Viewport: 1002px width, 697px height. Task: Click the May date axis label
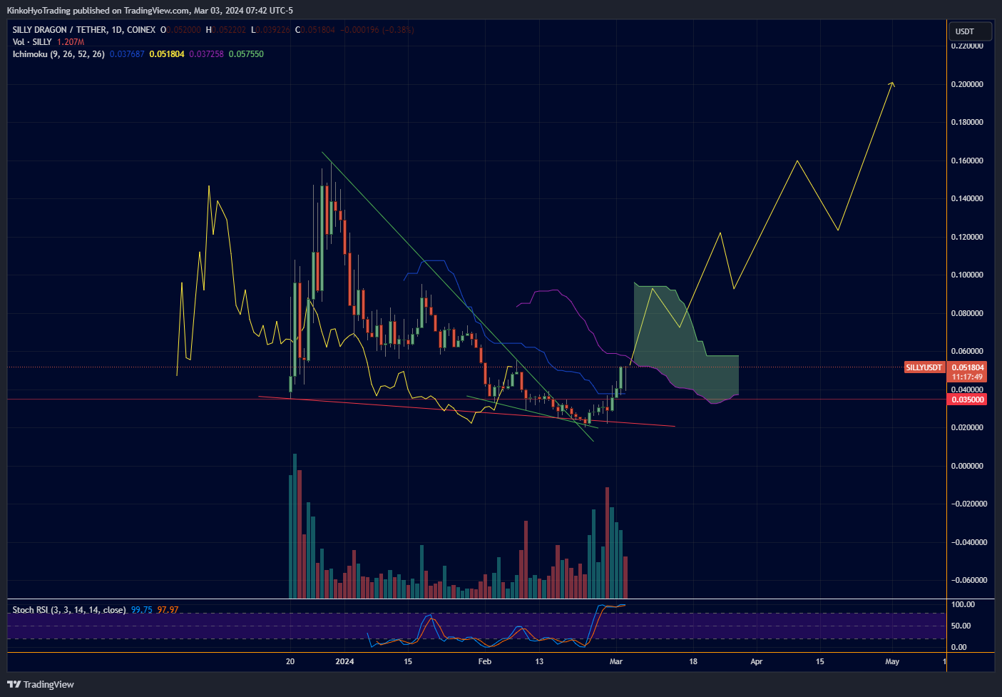tap(892, 661)
